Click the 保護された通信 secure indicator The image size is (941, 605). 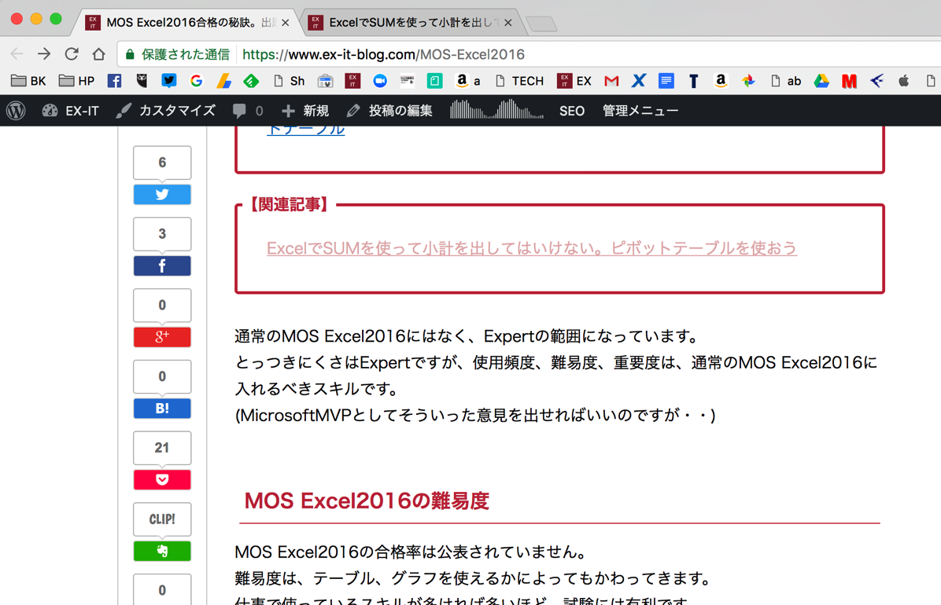[x=177, y=54]
